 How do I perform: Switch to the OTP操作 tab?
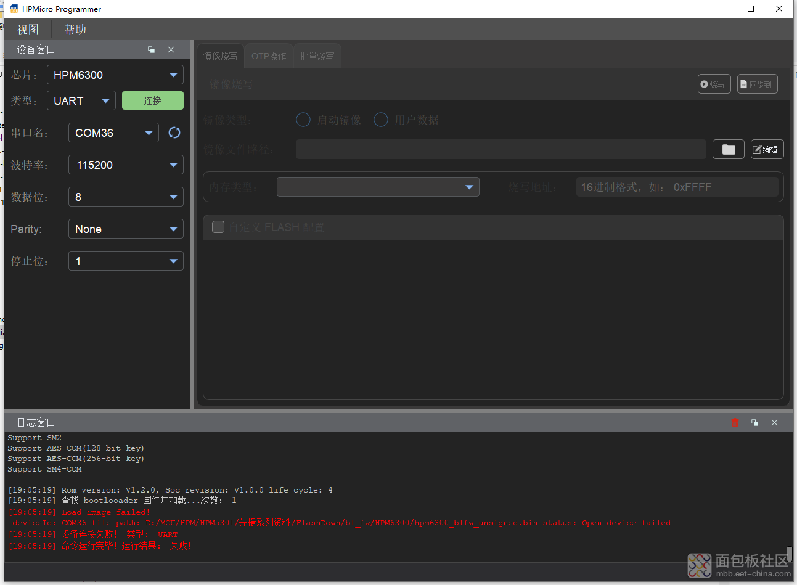(x=269, y=56)
